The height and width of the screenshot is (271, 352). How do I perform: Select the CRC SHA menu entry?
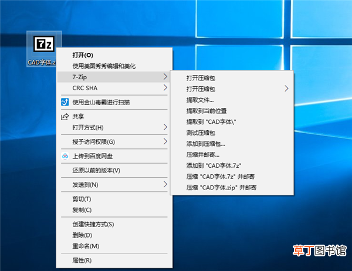pyautogui.click(x=114, y=88)
